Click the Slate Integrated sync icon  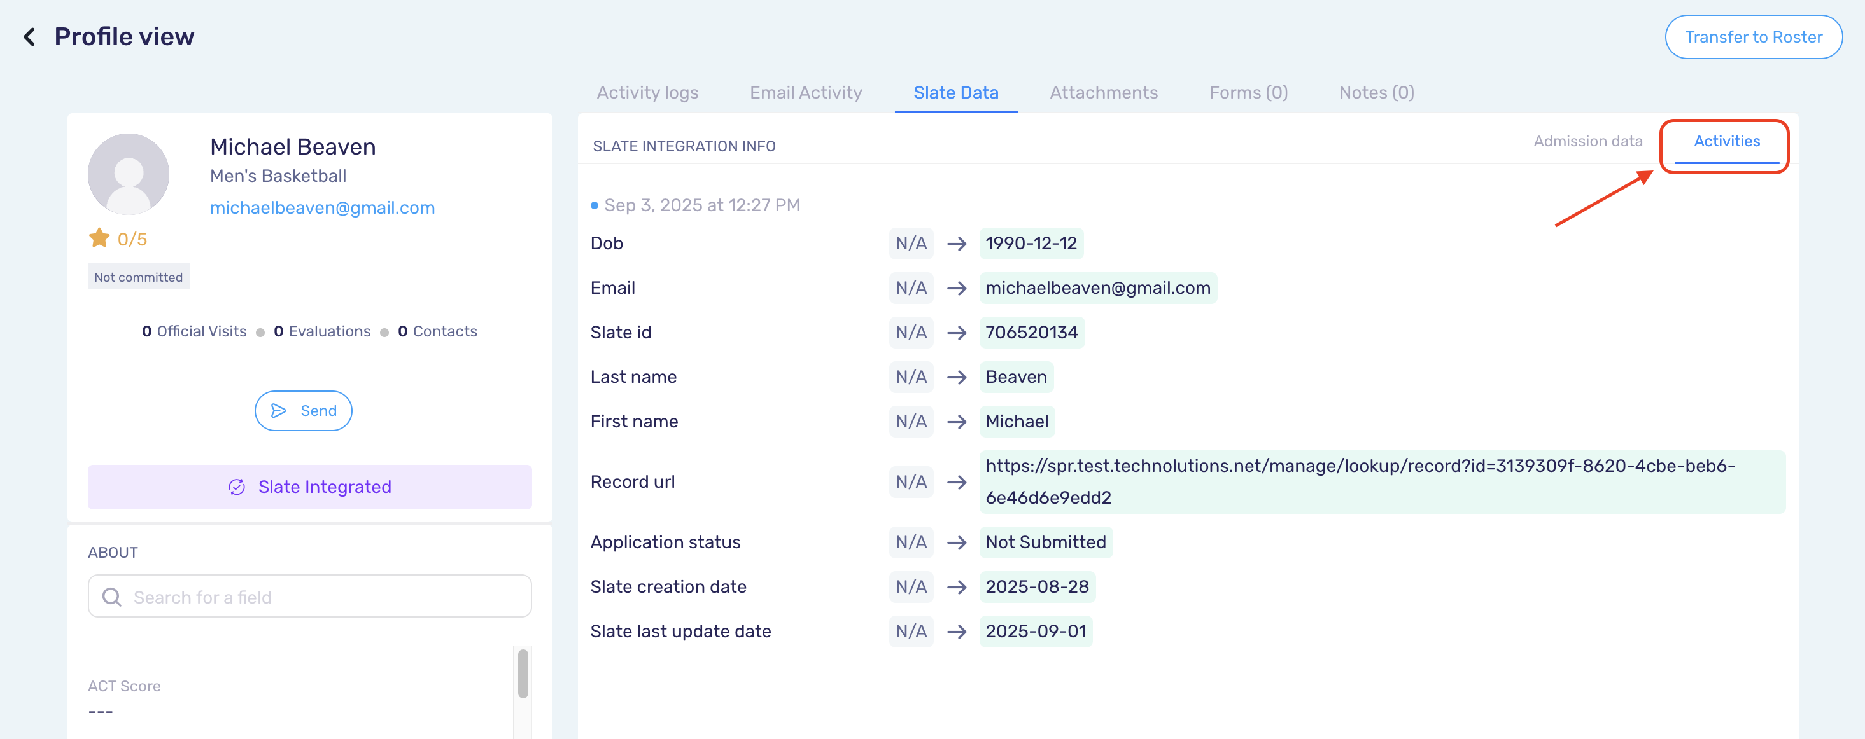(237, 487)
